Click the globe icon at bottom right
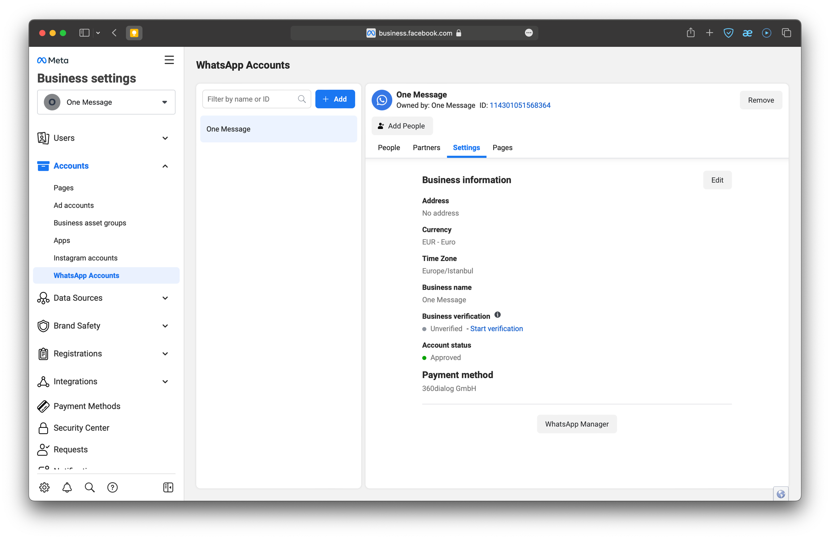 pyautogui.click(x=780, y=494)
